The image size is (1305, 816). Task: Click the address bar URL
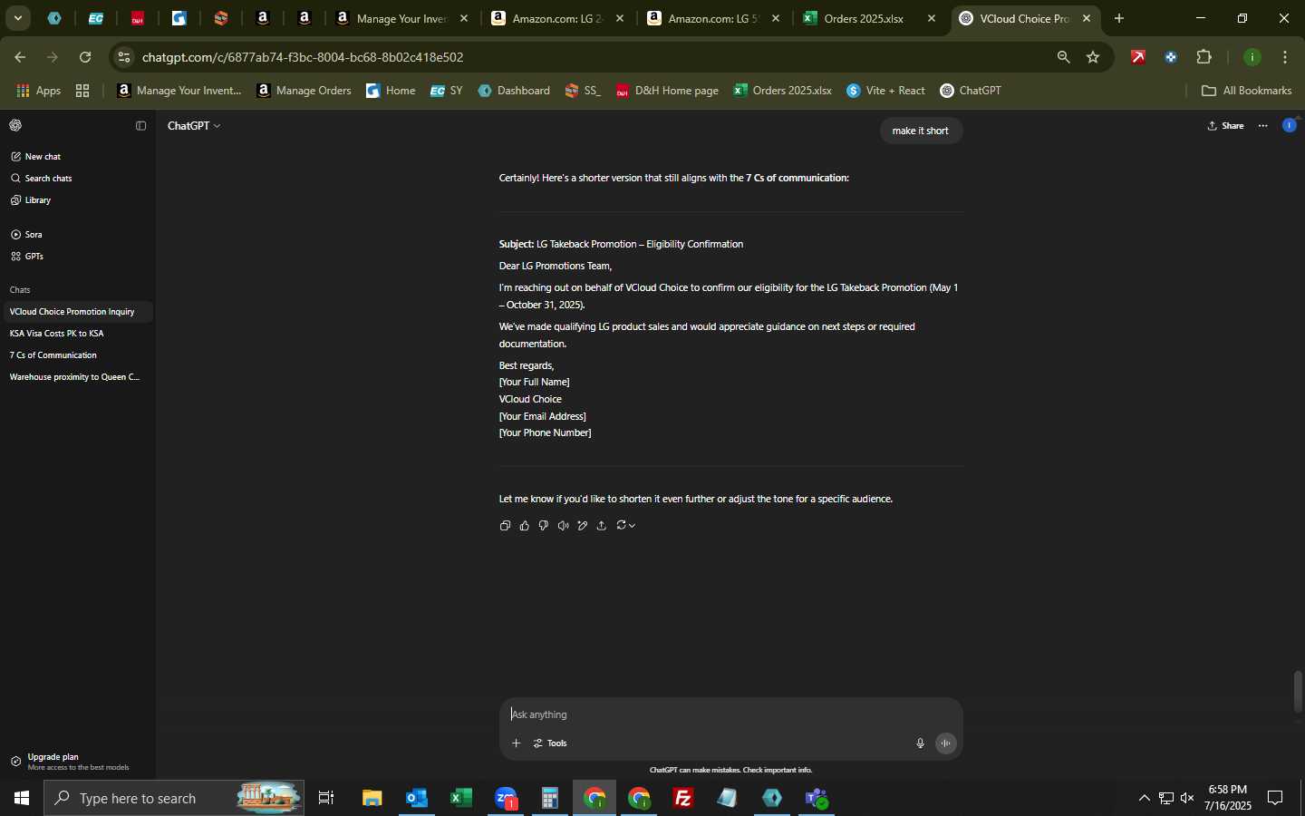pos(303,57)
